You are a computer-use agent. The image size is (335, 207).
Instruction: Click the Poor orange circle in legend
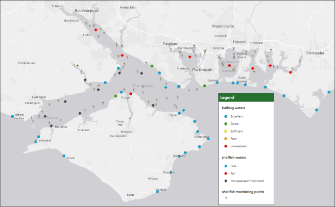coord(226,138)
